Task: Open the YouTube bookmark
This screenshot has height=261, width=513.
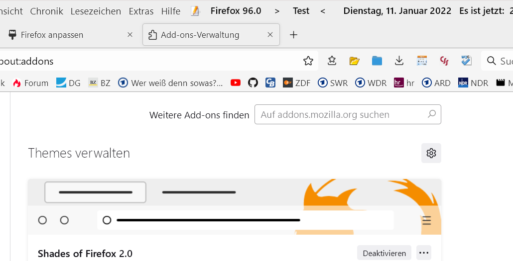Action: pos(236,83)
